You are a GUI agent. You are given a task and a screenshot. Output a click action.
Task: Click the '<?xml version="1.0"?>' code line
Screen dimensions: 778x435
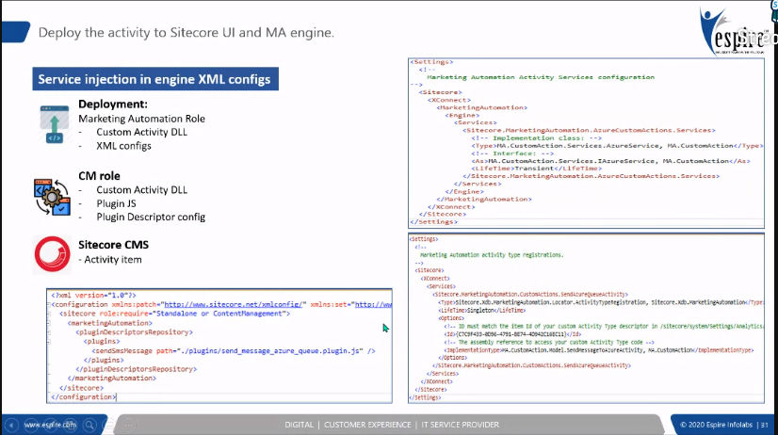pos(93,295)
